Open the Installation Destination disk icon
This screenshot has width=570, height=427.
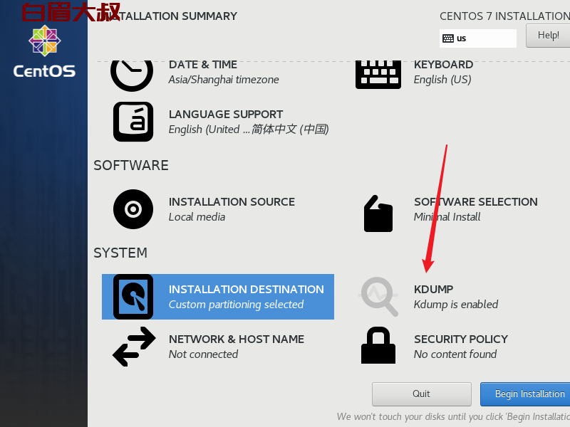pyautogui.click(x=133, y=297)
